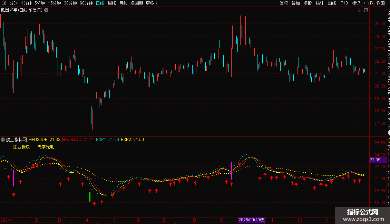Click the 复权 adjustment button
The width and height of the screenshot is (390, 224).
284,3
